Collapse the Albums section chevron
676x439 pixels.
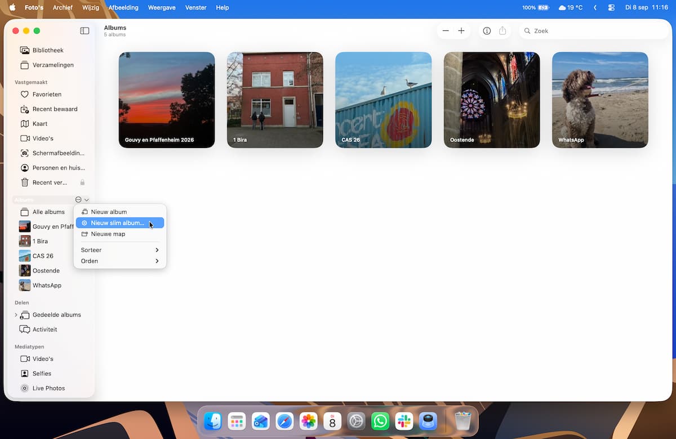[x=86, y=200]
